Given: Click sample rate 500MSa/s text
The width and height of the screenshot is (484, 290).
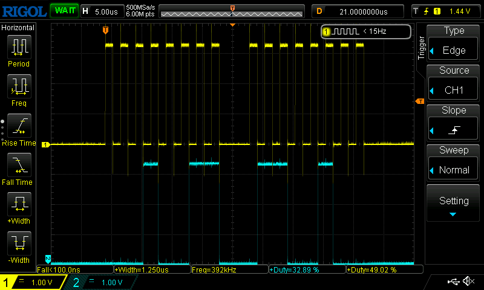Looking at the screenshot, I should (x=140, y=8).
